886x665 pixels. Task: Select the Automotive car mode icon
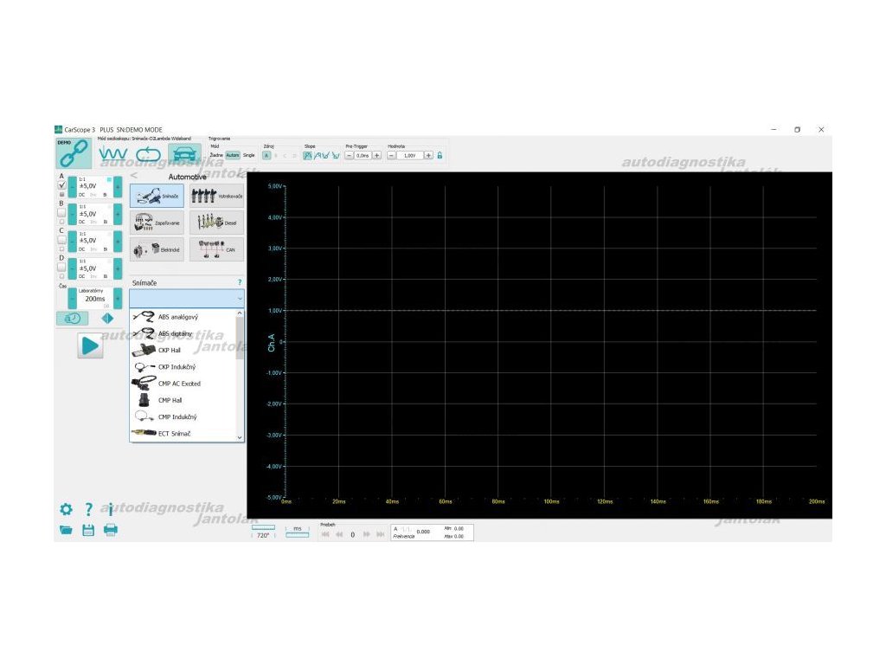(x=184, y=154)
